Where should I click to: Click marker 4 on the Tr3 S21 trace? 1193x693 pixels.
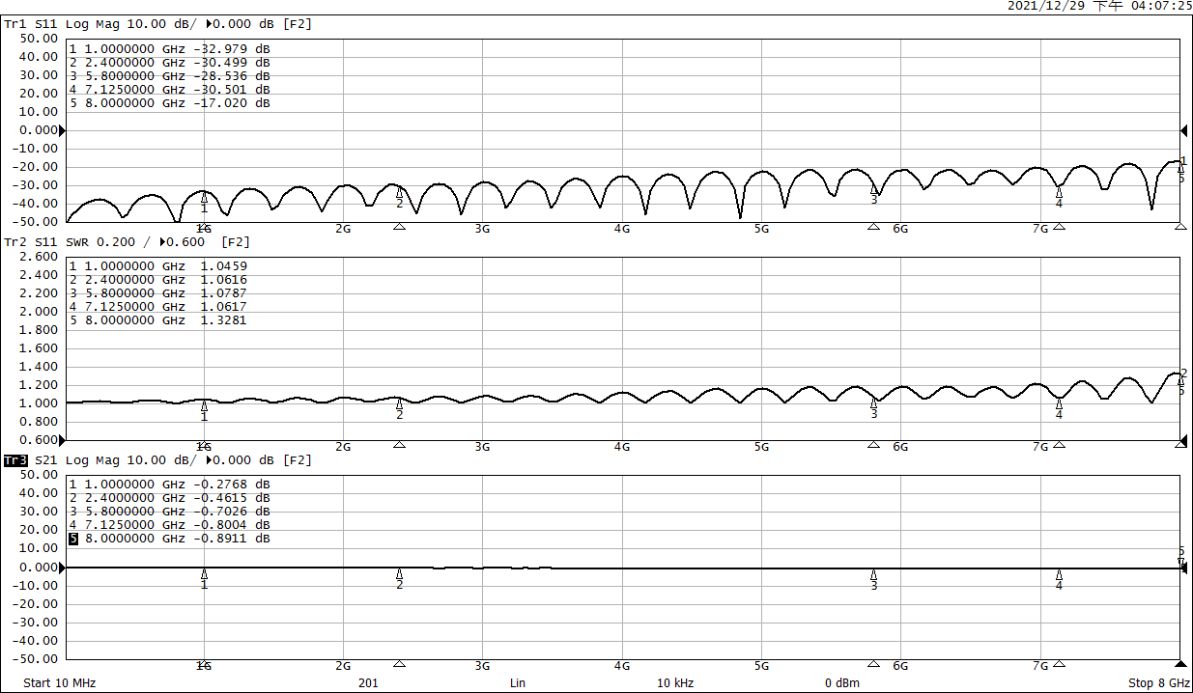pos(1059,575)
